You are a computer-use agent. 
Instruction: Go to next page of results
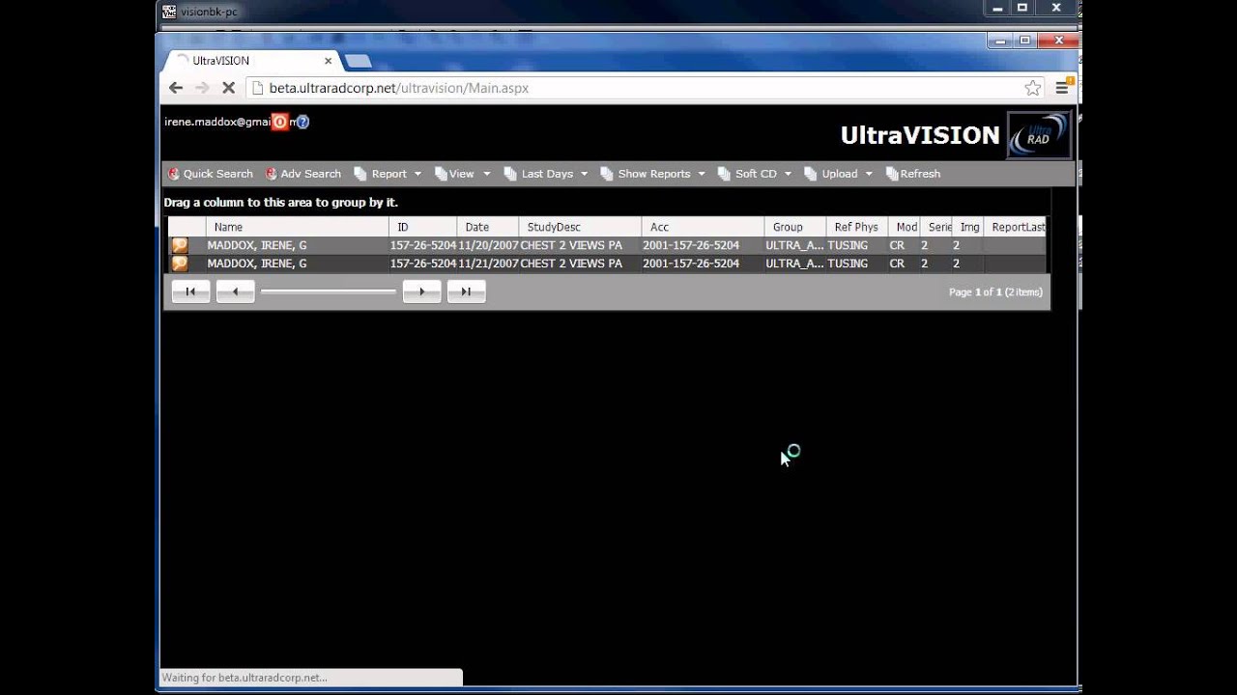pyautogui.click(x=421, y=292)
